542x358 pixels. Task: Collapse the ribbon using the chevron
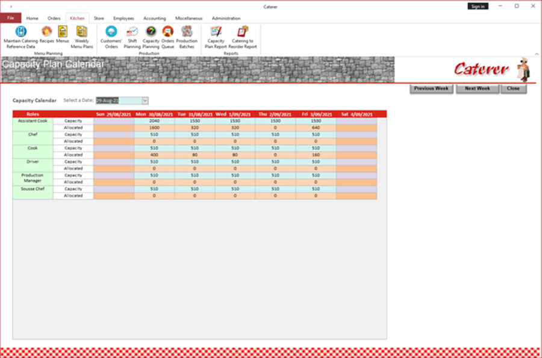[537, 54]
